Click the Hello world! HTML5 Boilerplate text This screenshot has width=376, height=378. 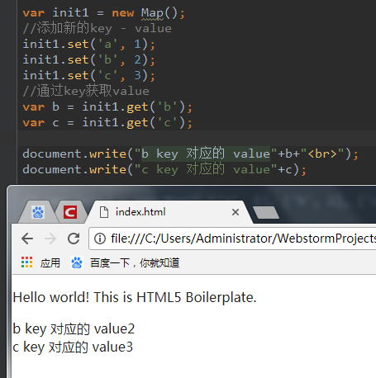click(x=135, y=297)
